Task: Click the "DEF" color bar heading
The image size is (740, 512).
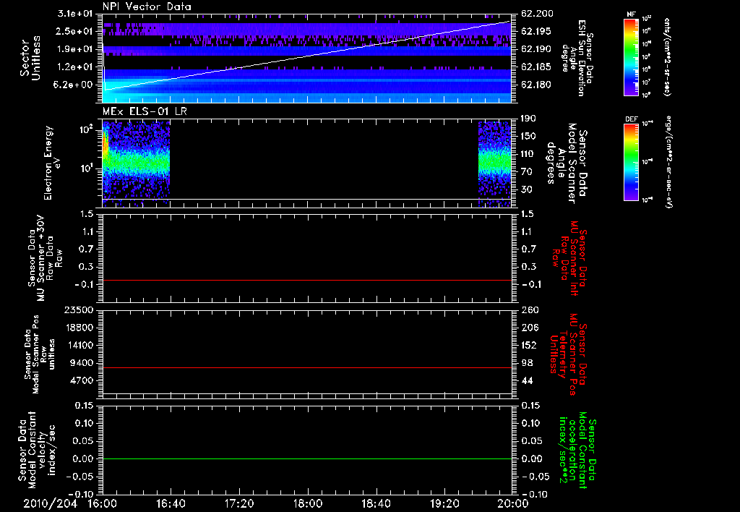Action: (631, 119)
